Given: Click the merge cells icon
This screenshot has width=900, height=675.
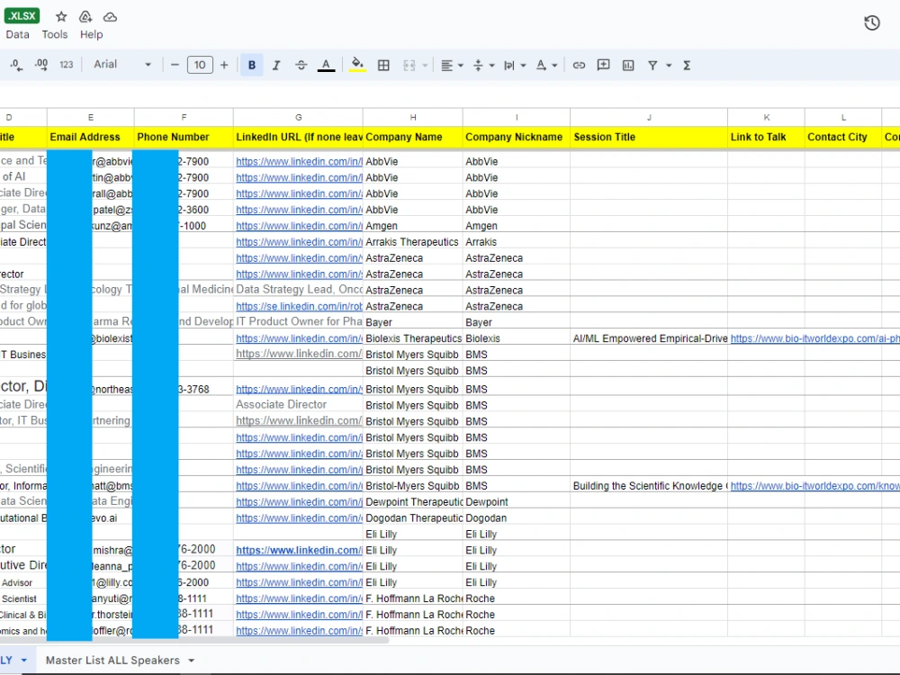Looking at the screenshot, I should click(x=409, y=66).
